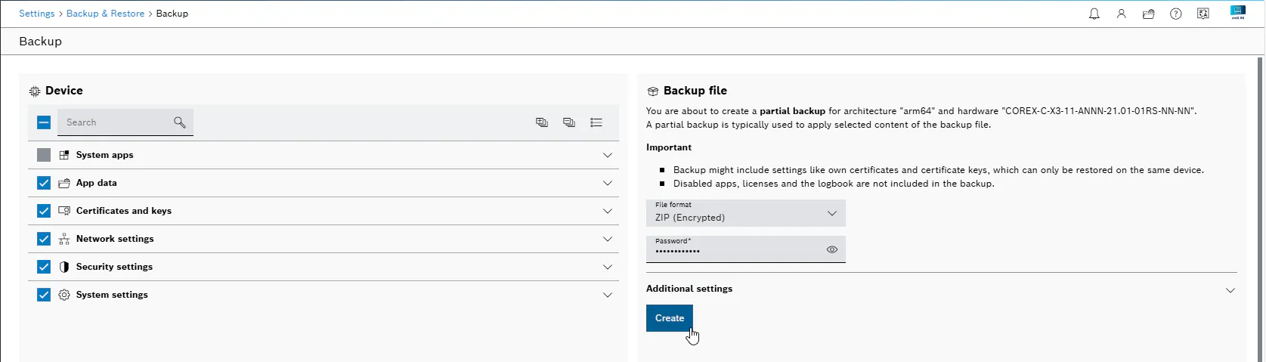Uncheck the Network settings checkbox
Image resolution: width=1266 pixels, height=362 pixels.
pyautogui.click(x=44, y=239)
